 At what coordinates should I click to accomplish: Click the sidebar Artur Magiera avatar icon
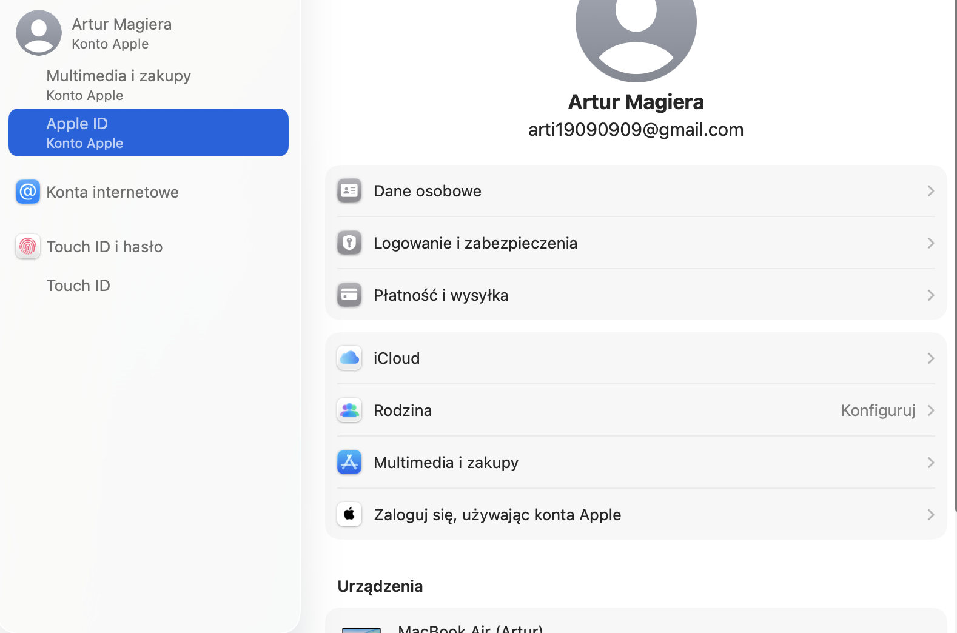[39, 33]
